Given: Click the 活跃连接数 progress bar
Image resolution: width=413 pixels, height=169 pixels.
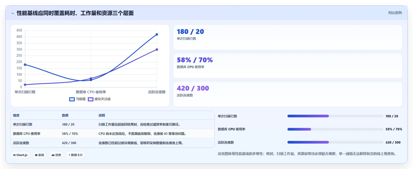Looking at the screenshot, I should click(335, 142).
